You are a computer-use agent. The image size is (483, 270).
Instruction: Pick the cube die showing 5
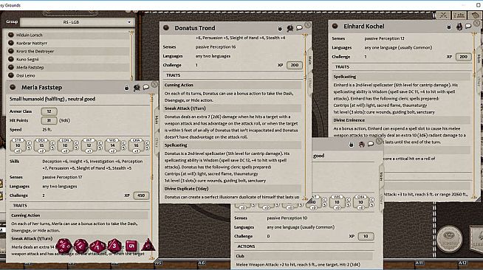[131, 246]
